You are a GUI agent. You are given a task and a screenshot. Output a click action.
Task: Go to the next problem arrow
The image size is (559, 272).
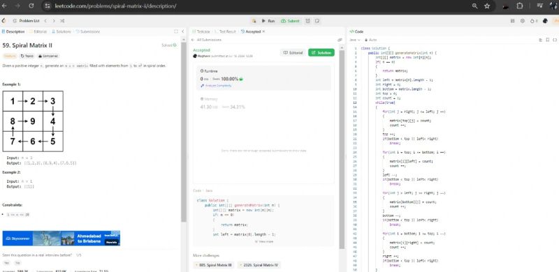pos(54,21)
